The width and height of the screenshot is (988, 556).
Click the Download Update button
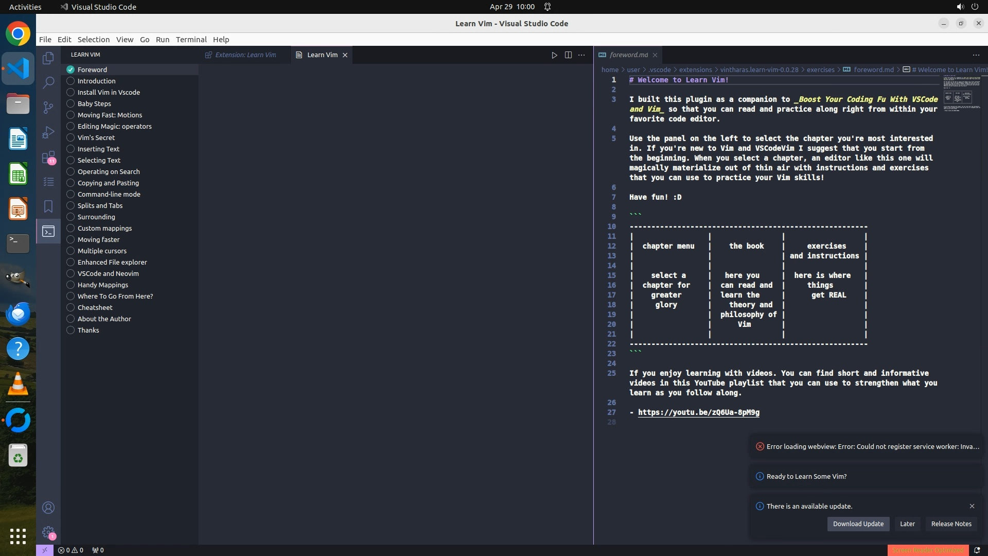point(858,524)
